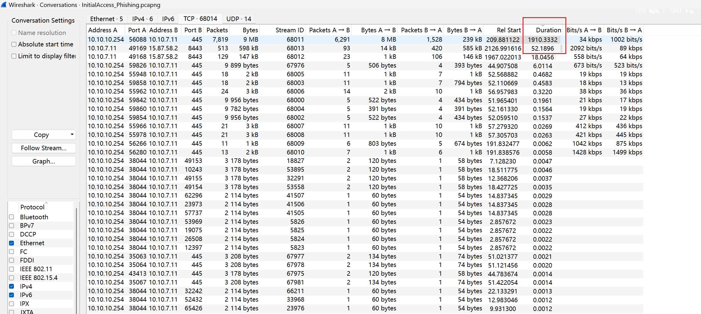This screenshot has height=314, width=701.
Task: Enable the FC protocol checkbox
Action: [x=11, y=252]
